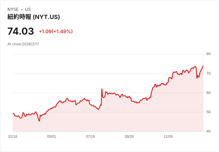Image resolution: width=219 pixels, height=152 pixels.
Task: Click the 50 y-axis label
Action: point(208,112)
